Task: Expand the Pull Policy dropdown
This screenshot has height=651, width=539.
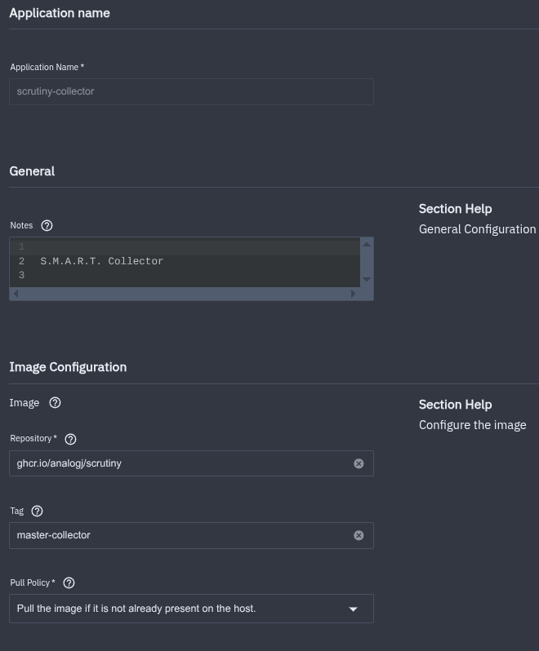Action: [x=353, y=609]
